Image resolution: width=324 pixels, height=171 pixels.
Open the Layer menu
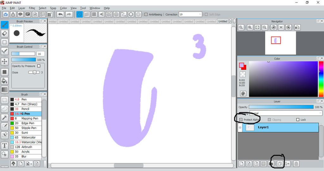tap(22, 8)
